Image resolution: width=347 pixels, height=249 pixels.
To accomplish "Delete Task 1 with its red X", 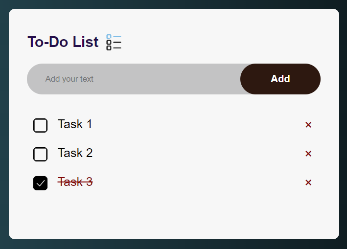I will (x=308, y=125).
